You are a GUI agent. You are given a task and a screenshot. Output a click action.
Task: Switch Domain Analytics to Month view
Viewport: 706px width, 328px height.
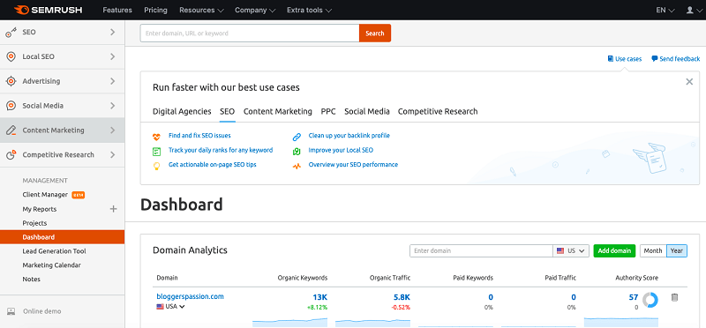tap(653, 251)
